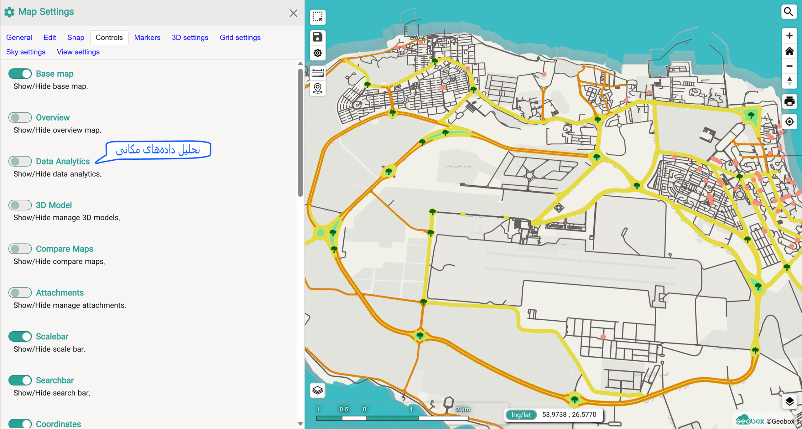Click the location pin marker tool
Image resolution: width=802 pixels, height=429 pixels.
(x=317, y=89)
